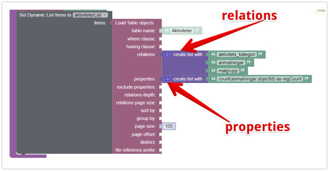Click the where clause input socket
Viewport: 329px width, 171px height.
(x=161, y=39)
